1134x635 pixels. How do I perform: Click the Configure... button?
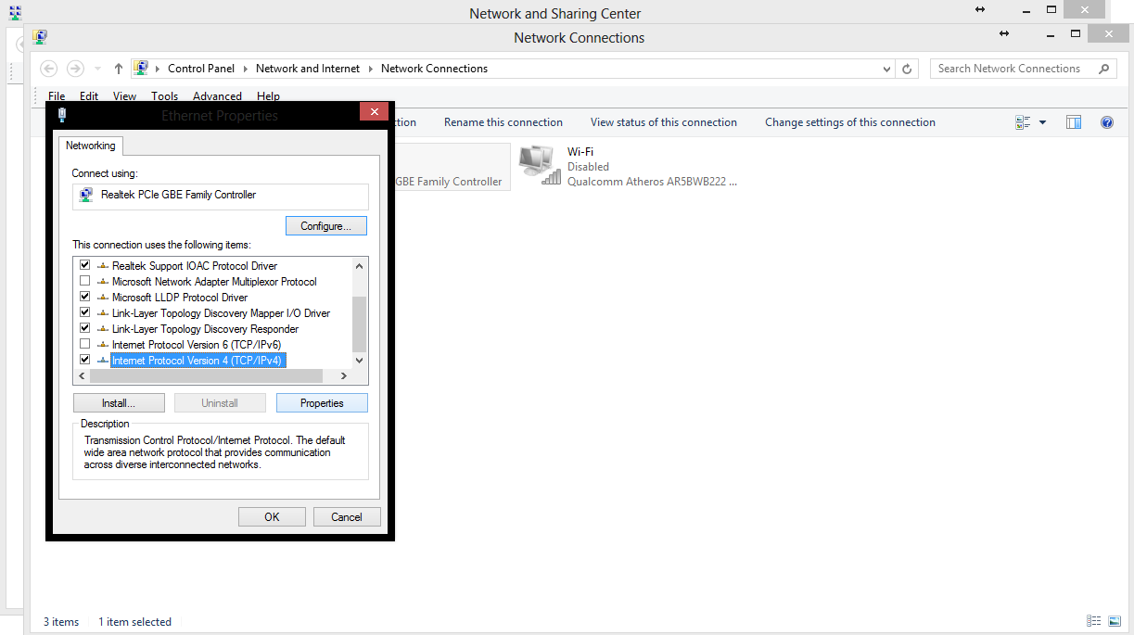click(x=325, y=226)
